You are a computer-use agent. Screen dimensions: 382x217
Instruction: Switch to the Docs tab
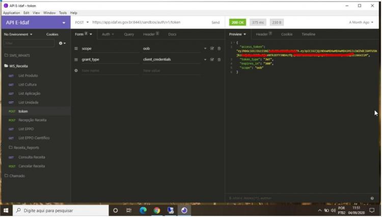(172, 34)
